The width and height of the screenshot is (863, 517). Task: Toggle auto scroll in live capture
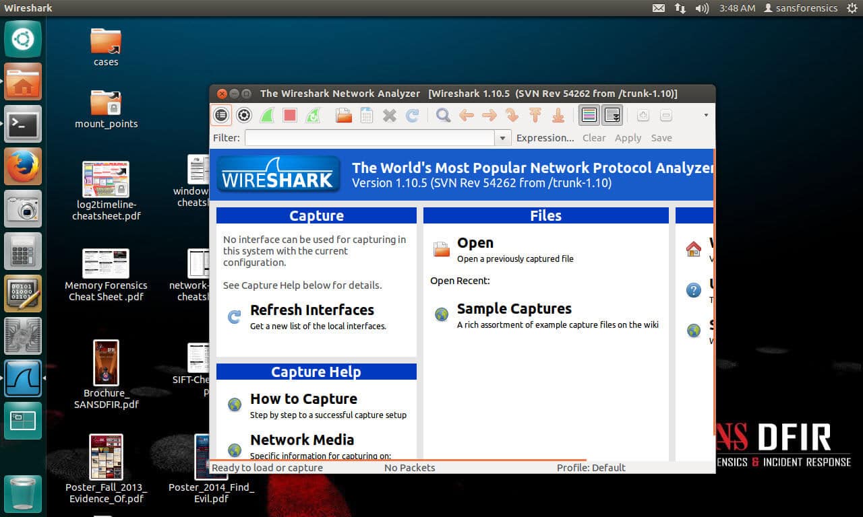coord(612,115)
